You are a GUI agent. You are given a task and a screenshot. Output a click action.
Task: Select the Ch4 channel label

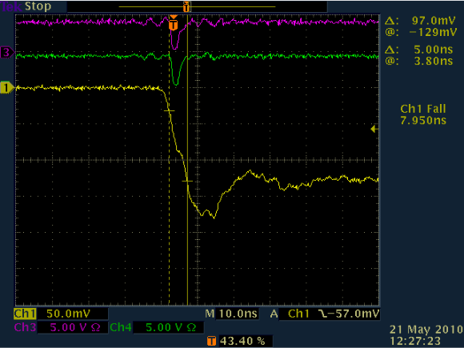(x=121, y=327)
